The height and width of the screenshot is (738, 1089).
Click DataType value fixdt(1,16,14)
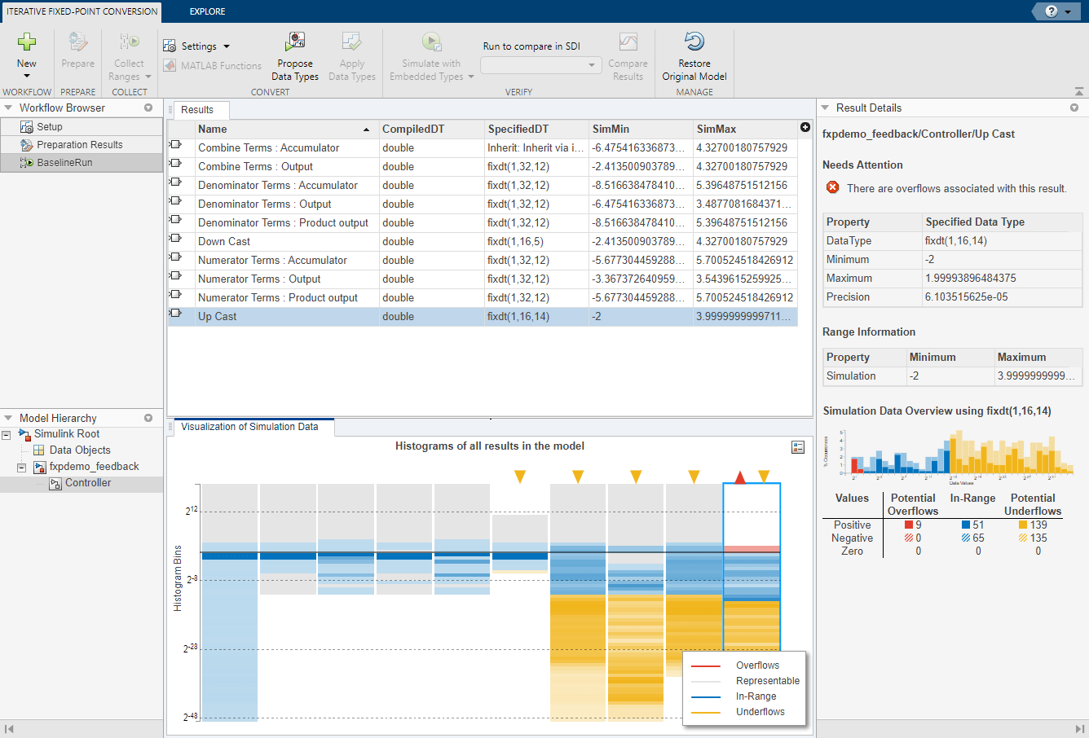1002,241
